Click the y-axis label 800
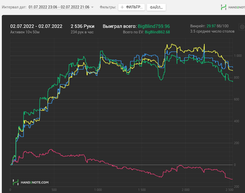Image resolution: width=245 pixels, height=193 pixels. pos(237,77)
